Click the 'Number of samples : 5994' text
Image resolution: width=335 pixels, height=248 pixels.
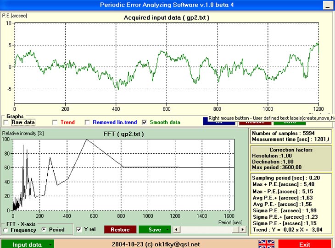click(x=283, y=133)
